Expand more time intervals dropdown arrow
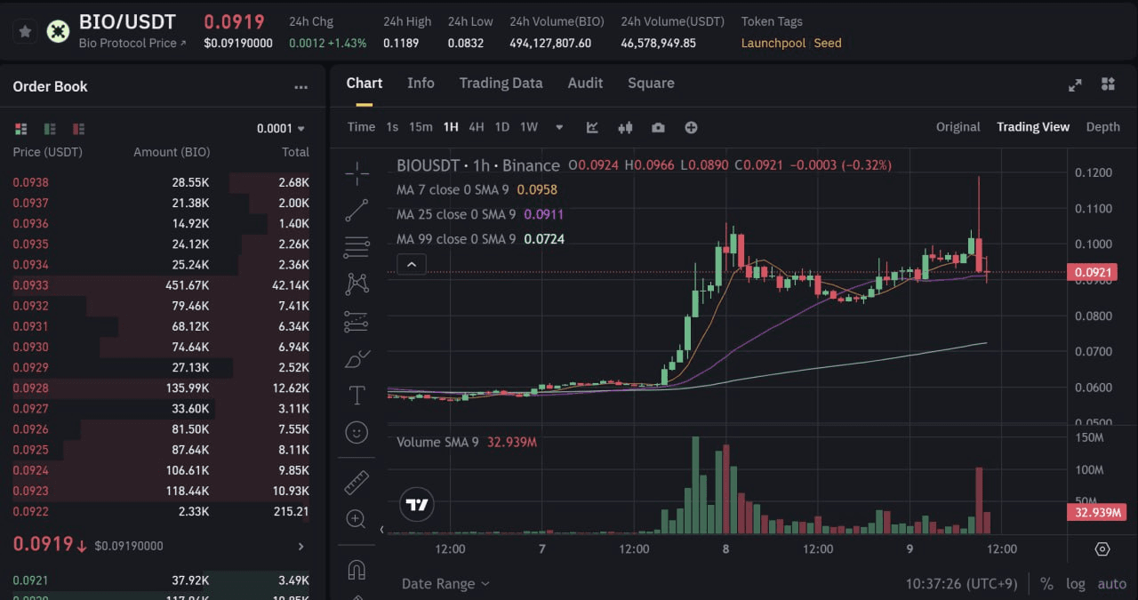 (559, 127)
